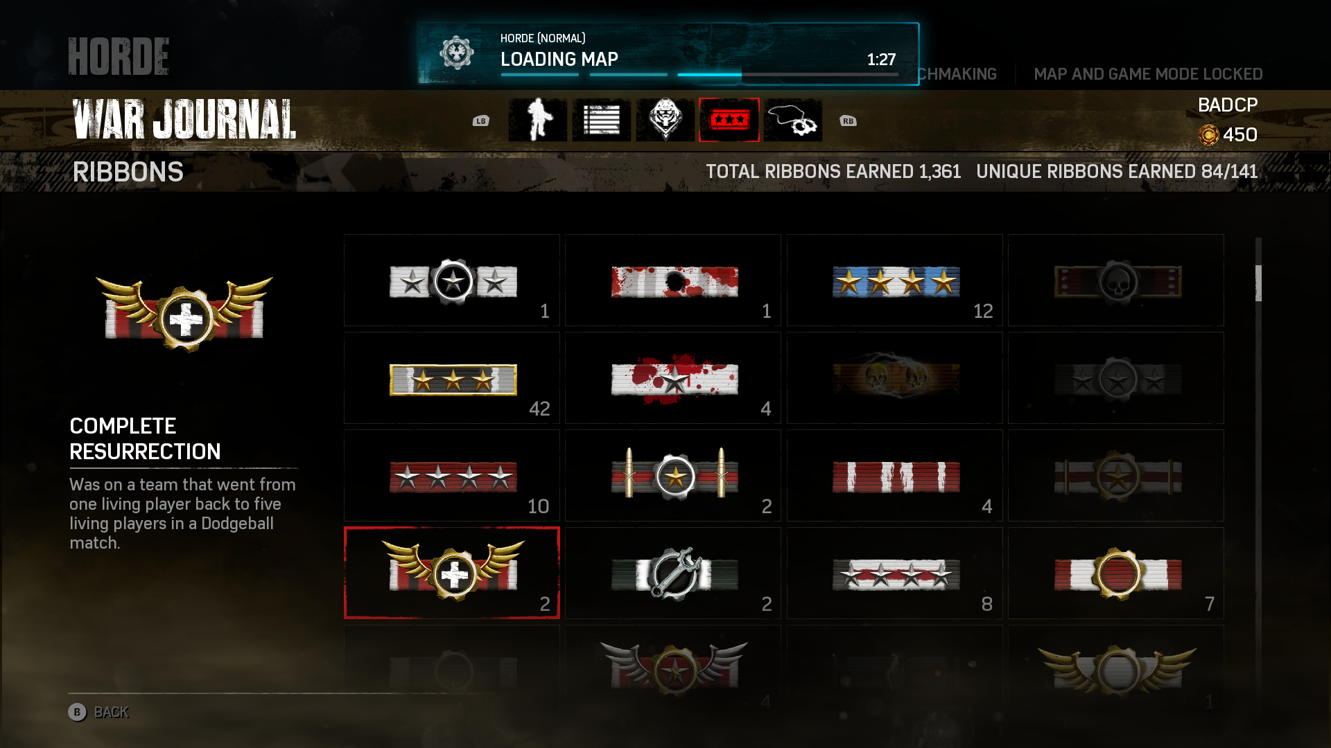
Task: Open the dog tags cog tab icon
Action: (x=793, y=120)
